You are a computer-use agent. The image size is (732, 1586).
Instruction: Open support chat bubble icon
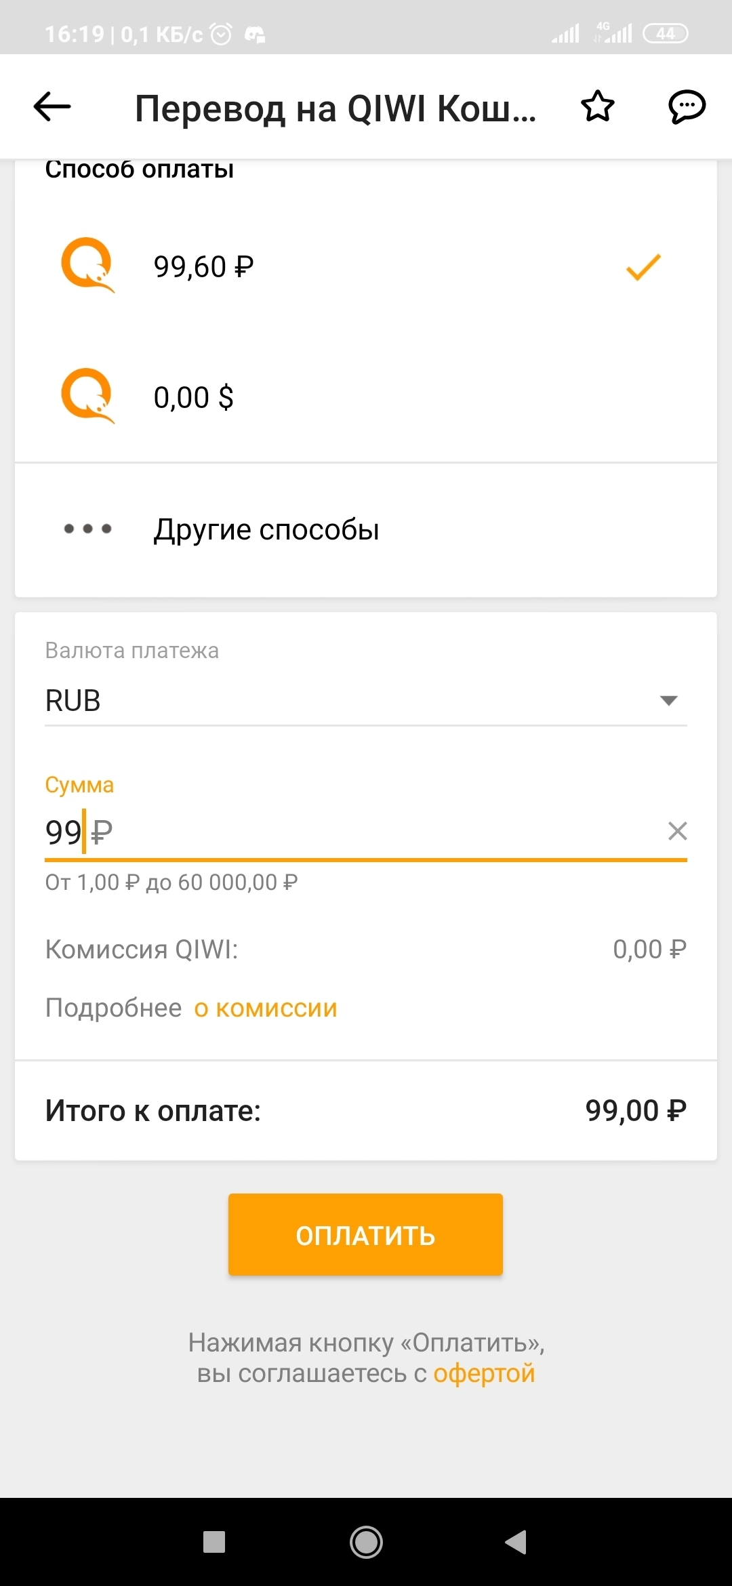click(687, 106)
